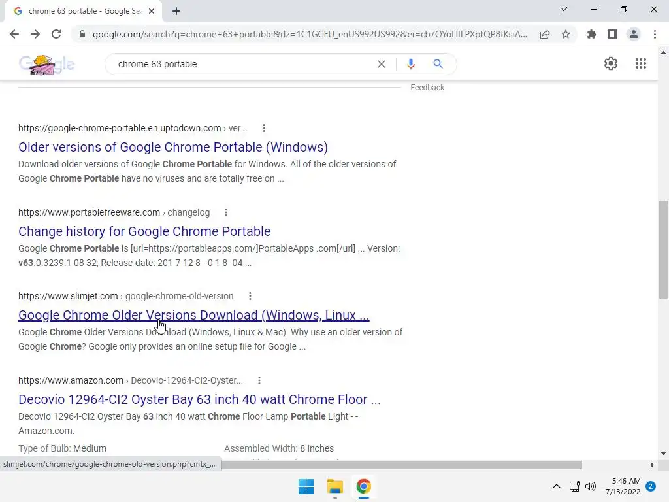Open Chrome three-dot menu

tap(655, 34)
